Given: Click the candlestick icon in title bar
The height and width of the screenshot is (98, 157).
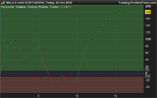Looking at the screenshot, I should [x=3, y=3].
